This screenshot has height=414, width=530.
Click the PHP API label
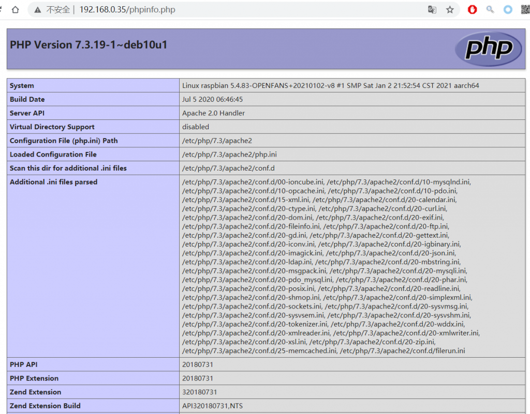(x=24, y=365)
